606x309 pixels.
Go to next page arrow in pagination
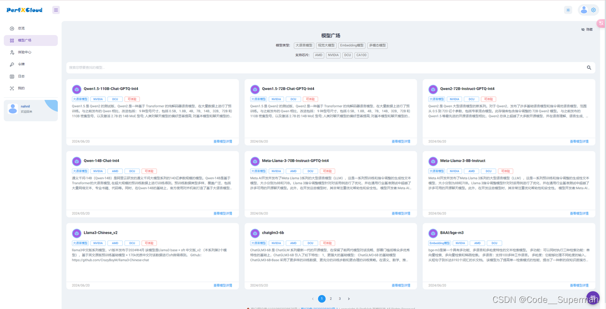coord(349,299)
